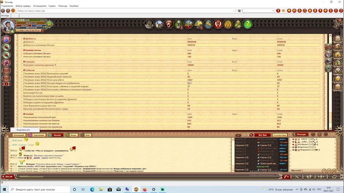Viewport: 344px width, 193px height.
Task: Open the 'Помощь' menu
Action: [63, 6]
